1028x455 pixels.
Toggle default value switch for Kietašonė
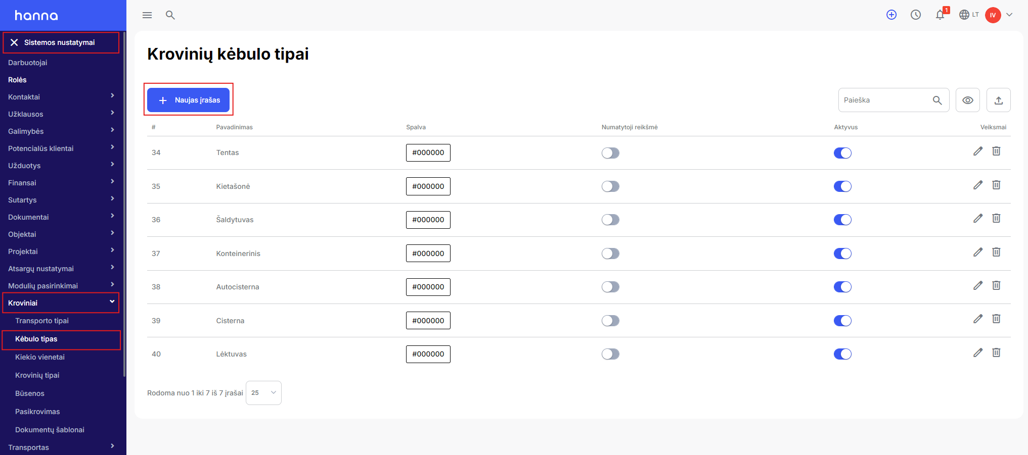click(x=610, y=186)
